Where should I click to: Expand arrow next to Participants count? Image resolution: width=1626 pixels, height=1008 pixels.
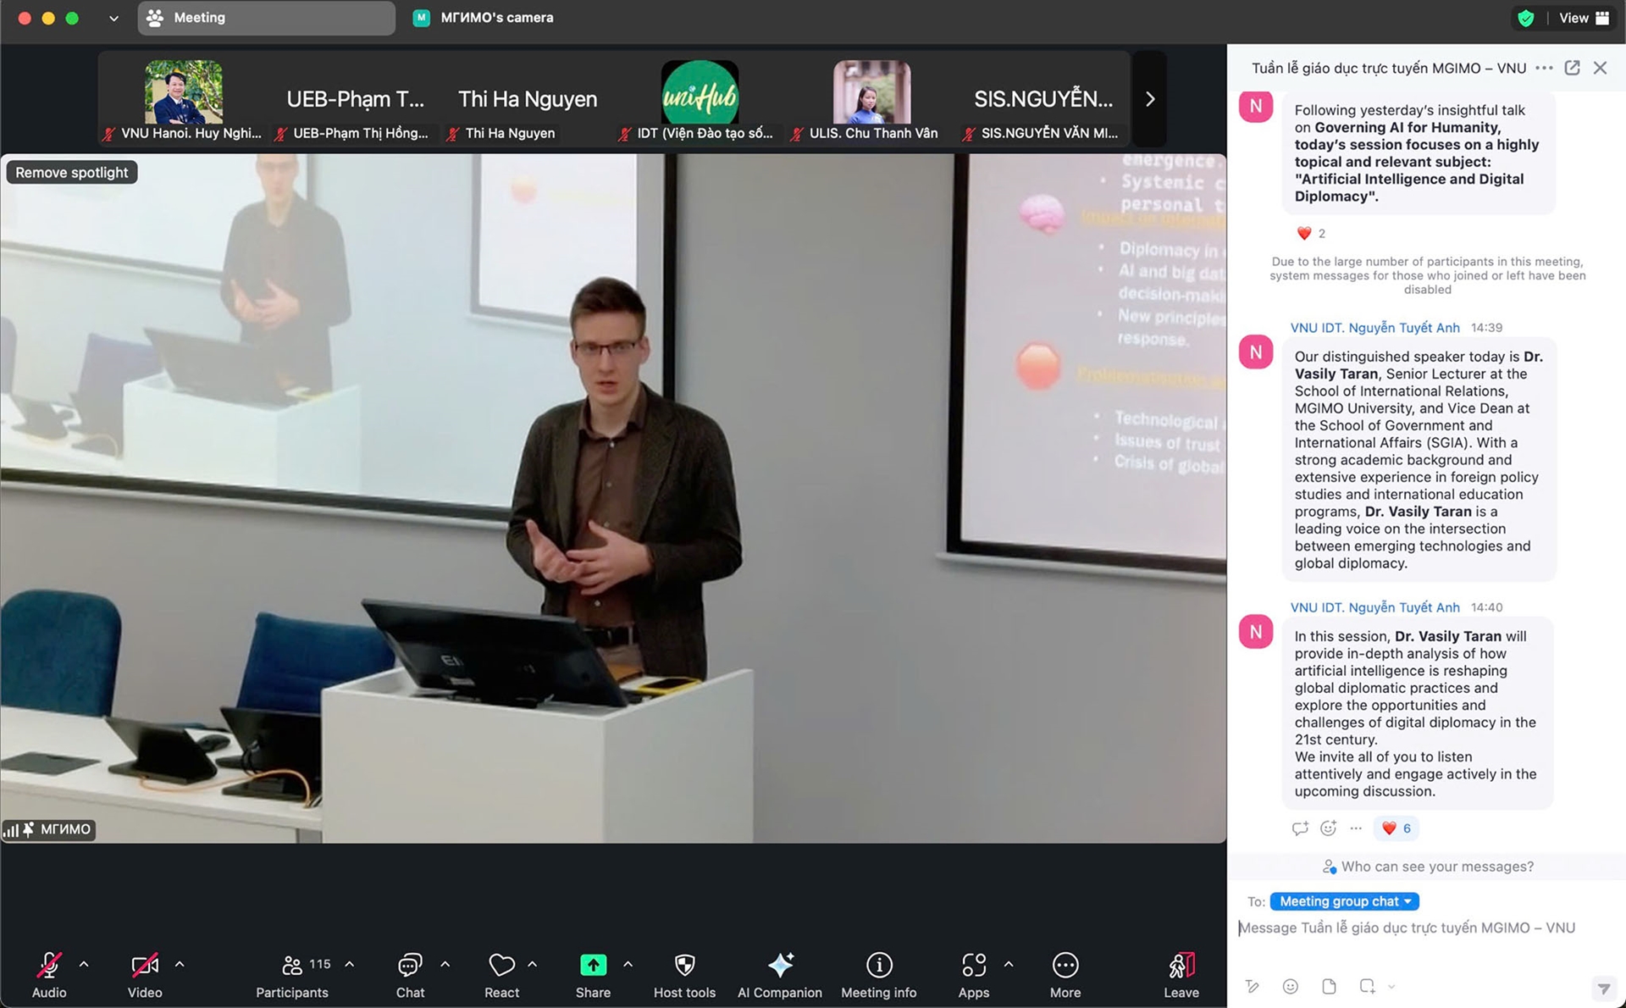[x=350, y=964]
